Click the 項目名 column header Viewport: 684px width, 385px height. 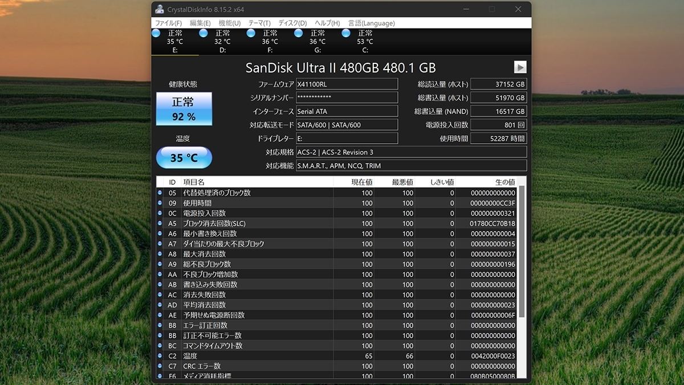257,182
